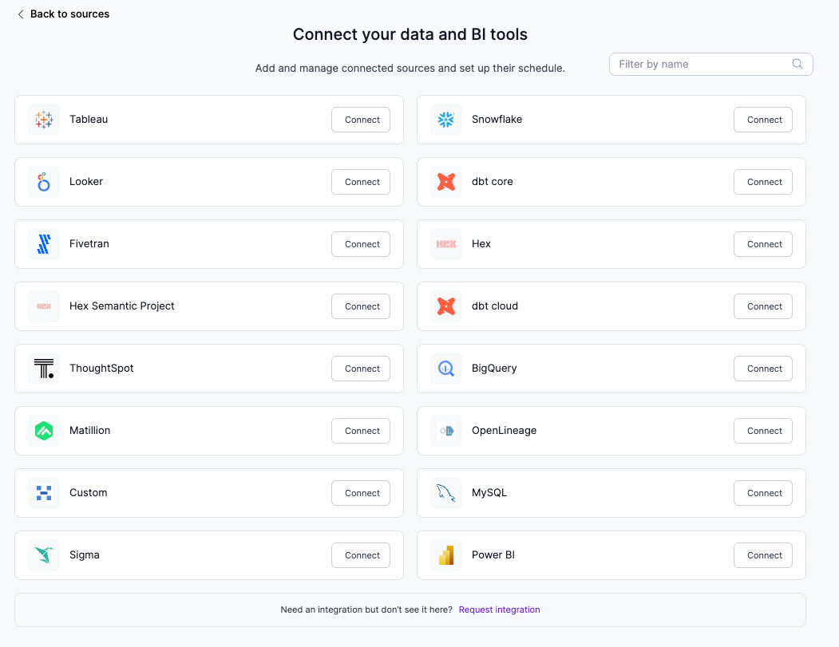Connect the dbt core source
839x647 pixels.
(764, 182)
